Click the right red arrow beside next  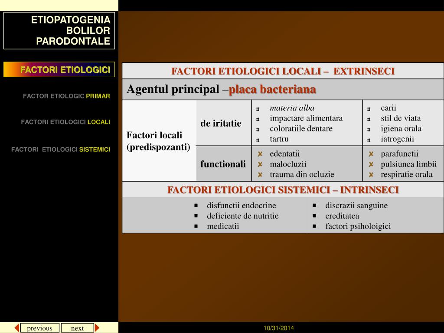(x=97, y=328)
